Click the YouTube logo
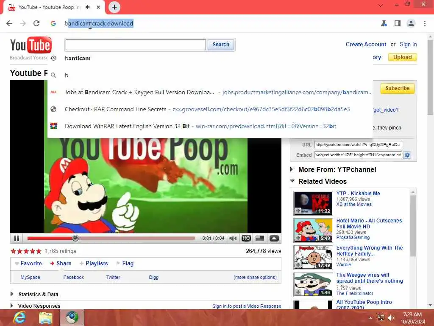The height and width of the screenshot is (326, 434). click(31, 45)
